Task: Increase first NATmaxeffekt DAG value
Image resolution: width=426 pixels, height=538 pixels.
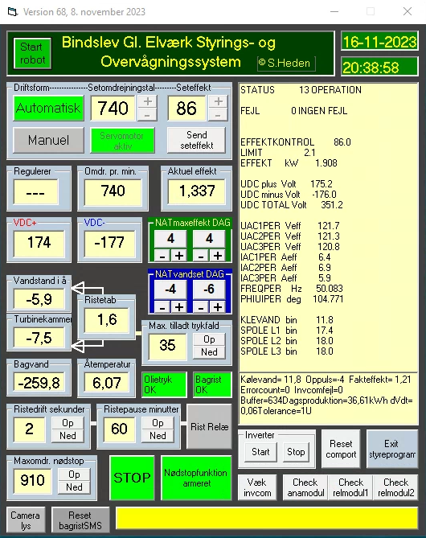Action: coord(179,256)
